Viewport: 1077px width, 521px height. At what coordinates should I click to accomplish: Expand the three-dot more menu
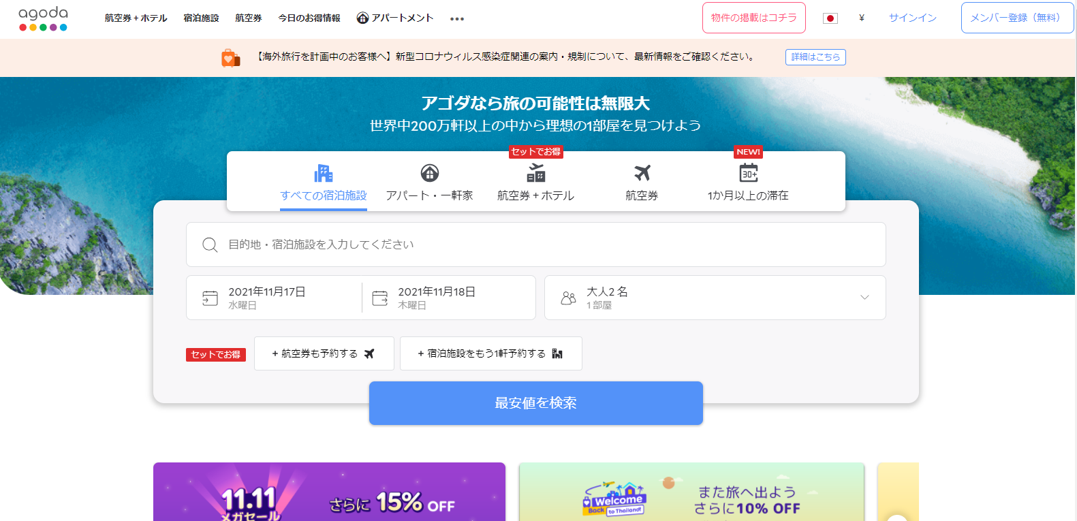(457, 19)
